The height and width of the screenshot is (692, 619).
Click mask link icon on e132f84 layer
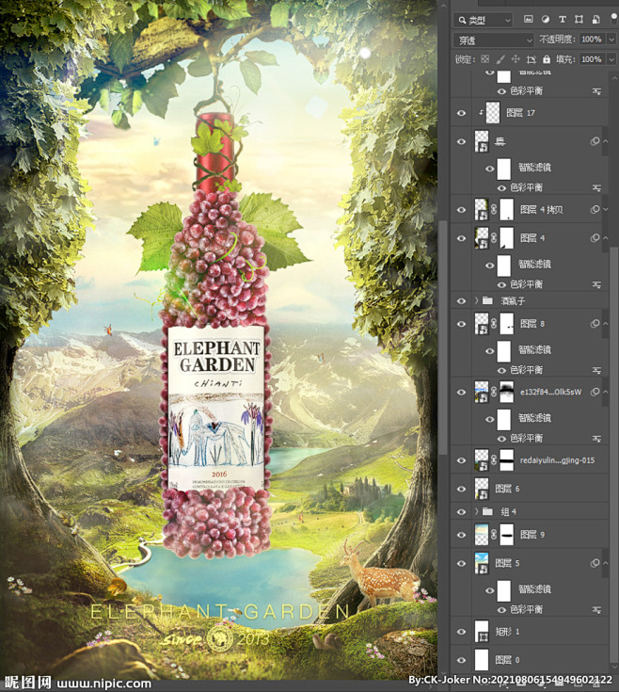494,392
